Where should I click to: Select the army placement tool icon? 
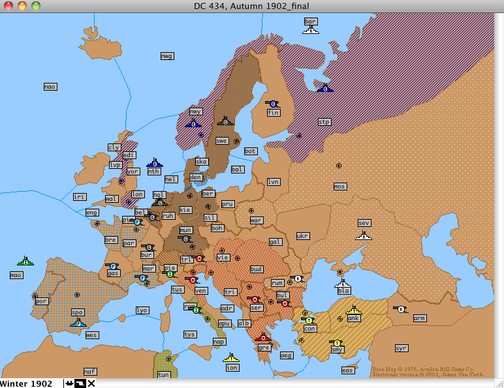click(x=80, y=383)
